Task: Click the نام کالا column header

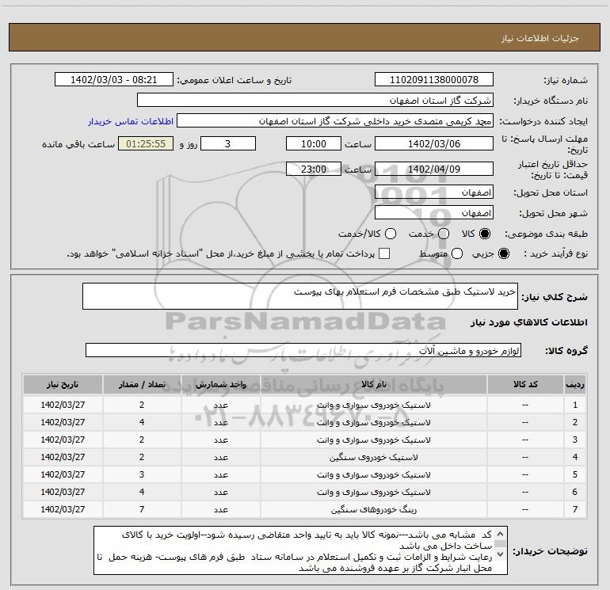Action: 373,384
